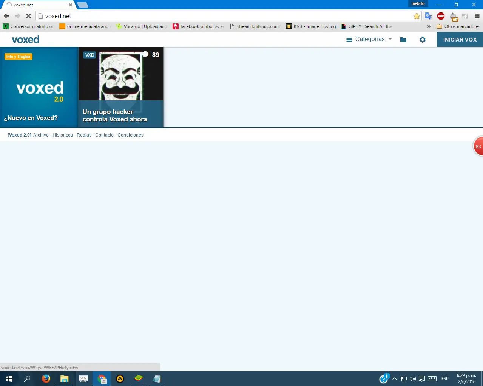483x386 pixels.
Task: Click the Chrome taskbar icon
Action: (102, 379)
